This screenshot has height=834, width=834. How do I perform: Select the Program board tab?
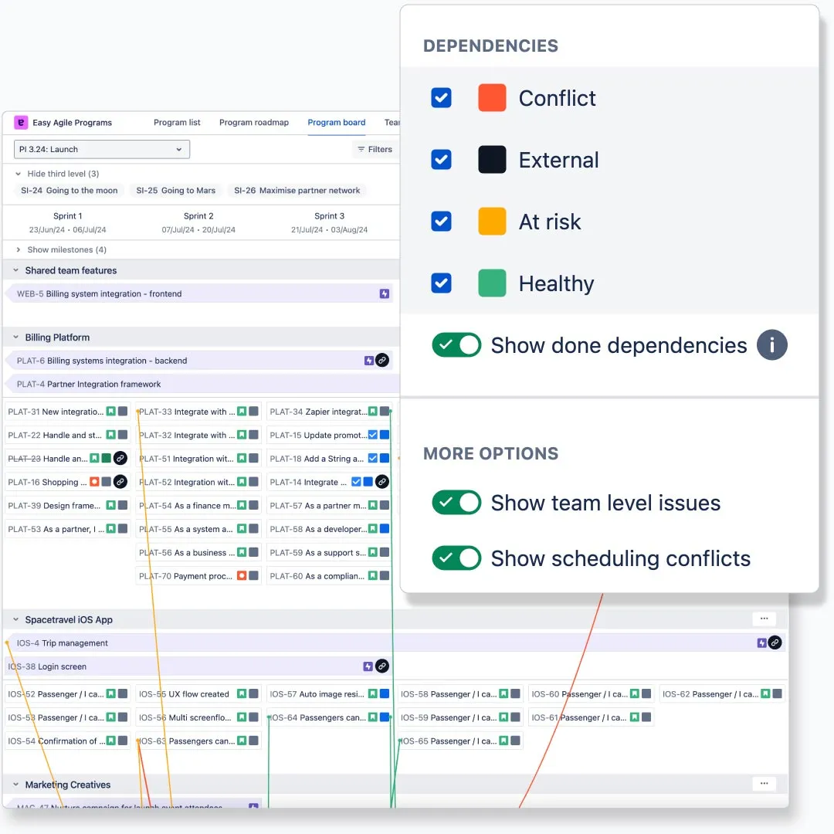pos(337,122)
